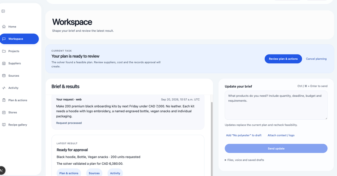Click the "Your request · web" label
Screen dimensions: 337x176
coord(69,99)
